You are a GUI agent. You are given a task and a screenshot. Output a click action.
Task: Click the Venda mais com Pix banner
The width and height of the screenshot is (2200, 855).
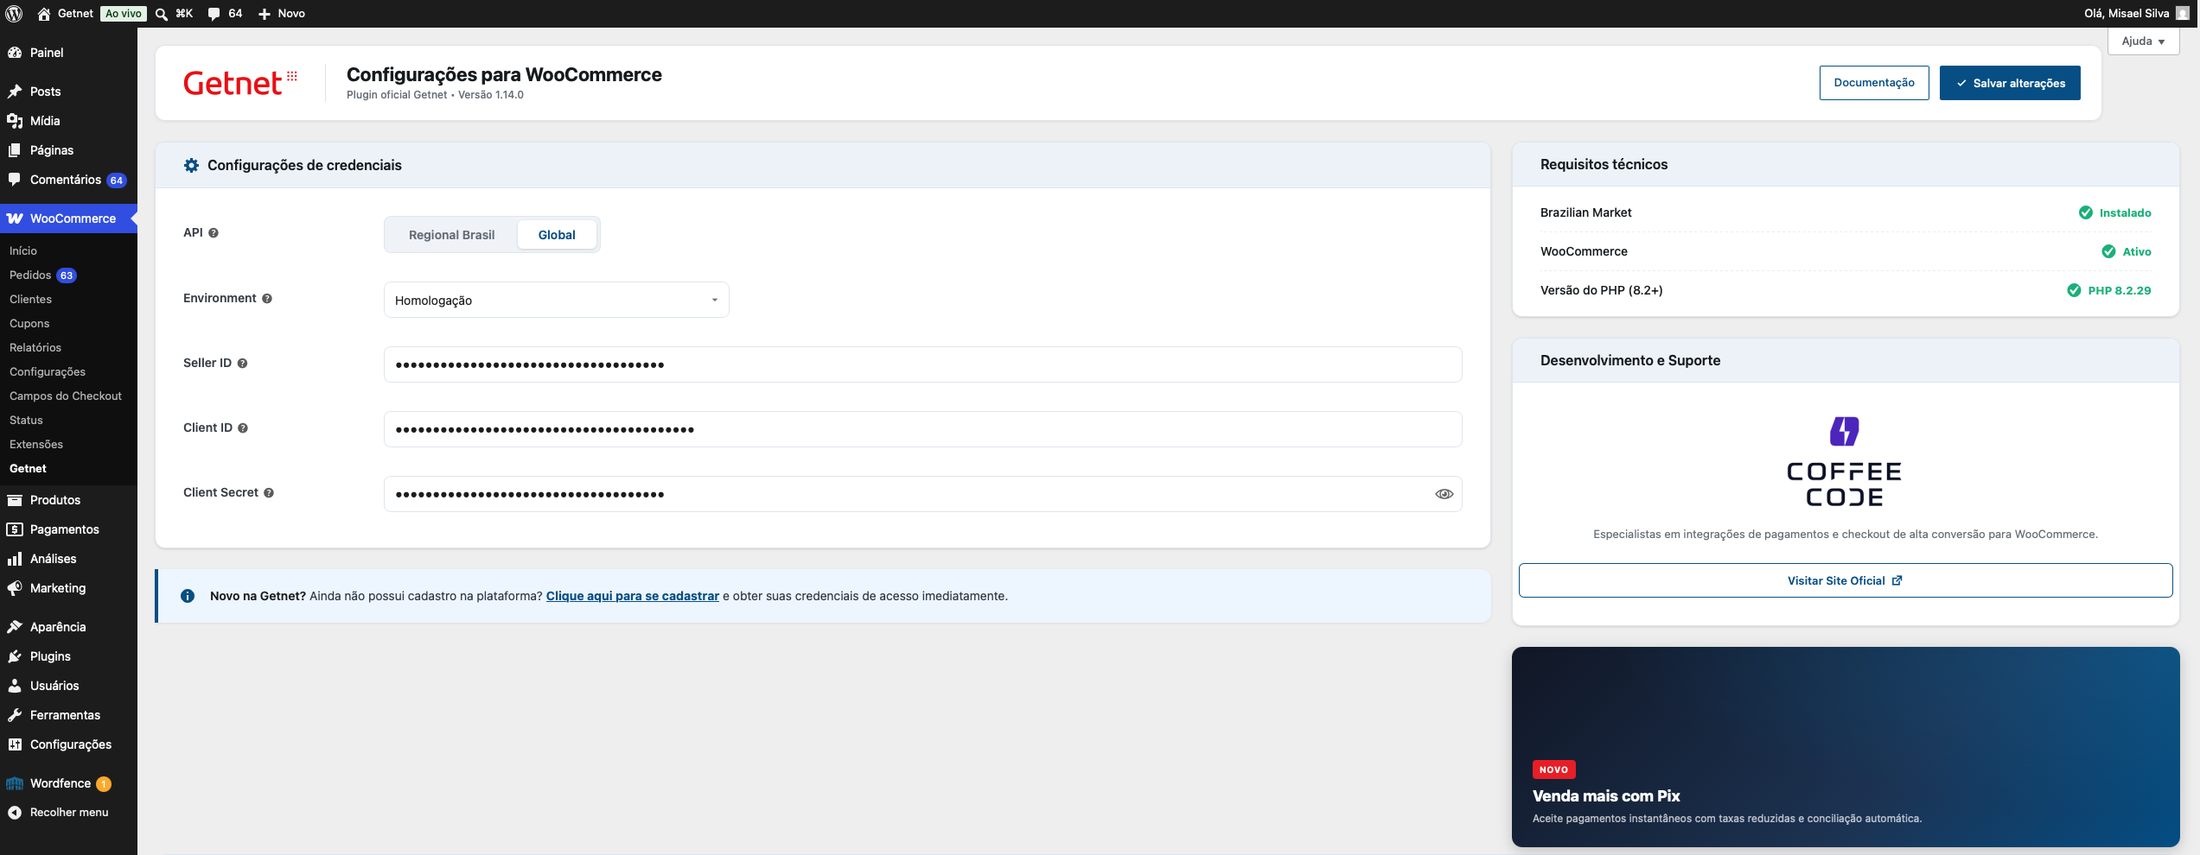click(1846, 747)
